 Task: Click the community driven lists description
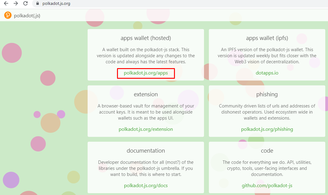(x=267, y=112)
